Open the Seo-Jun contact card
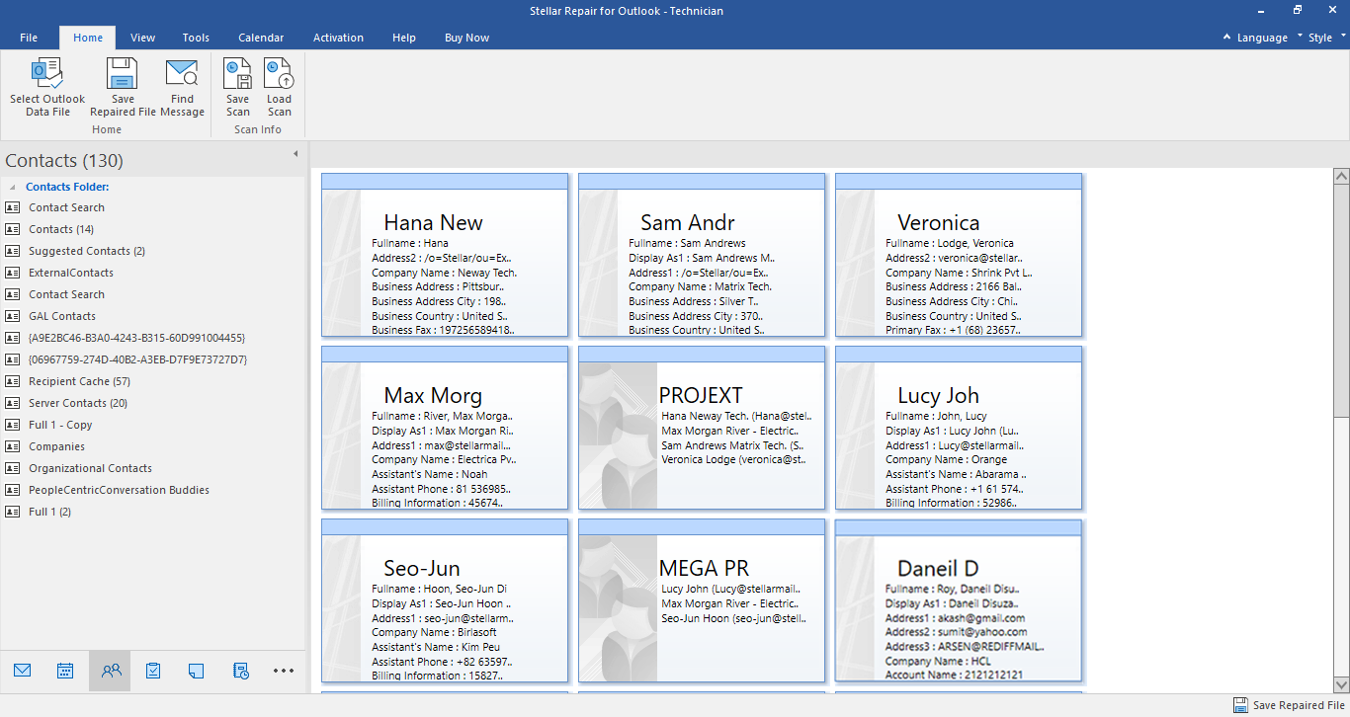 click(445, 600)
